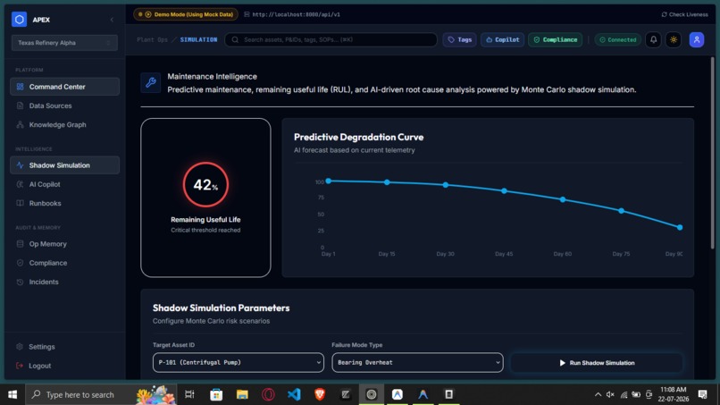Viewport: 720px width, 405px height.
Task: Open Settings in the sidebar
Action: pos(64,347)
